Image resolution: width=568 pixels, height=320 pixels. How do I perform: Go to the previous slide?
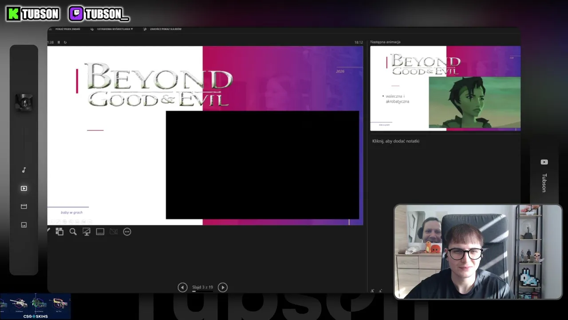[x=182, y=287]
